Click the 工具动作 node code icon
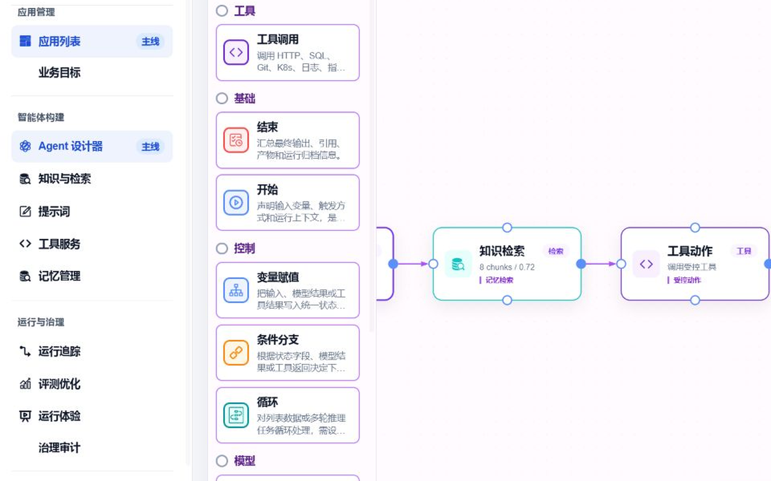Screen dimensions: 771x481 pyautogui.click(x=646, y=264)
